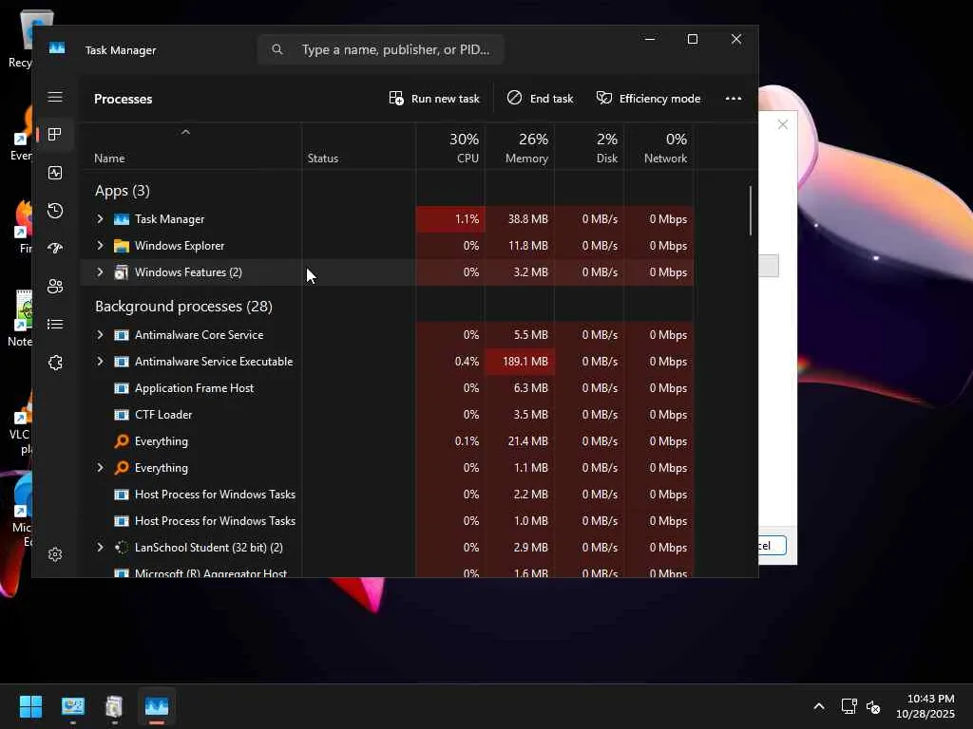The height and width of the screenshot is (729, 973).
Task: Click the CTF Loader process icon
Action: 122,415
